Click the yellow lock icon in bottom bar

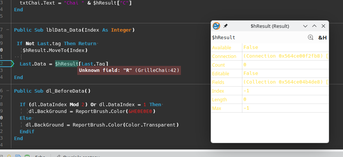click(9, 155)
